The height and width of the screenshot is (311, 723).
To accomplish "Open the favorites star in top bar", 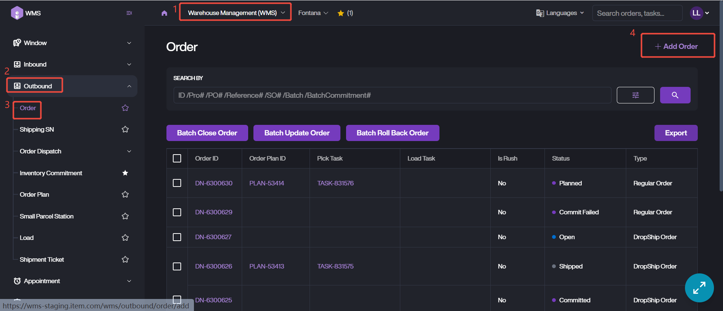I will click(341, 13).
